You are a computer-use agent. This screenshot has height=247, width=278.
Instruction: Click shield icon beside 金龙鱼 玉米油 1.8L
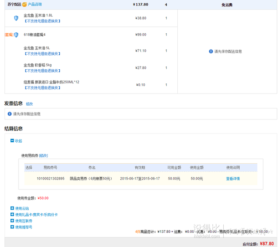point(16,18)
